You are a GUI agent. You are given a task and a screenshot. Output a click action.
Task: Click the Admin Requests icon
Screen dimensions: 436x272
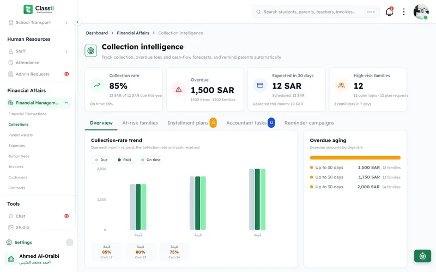(x=11, y=74)
